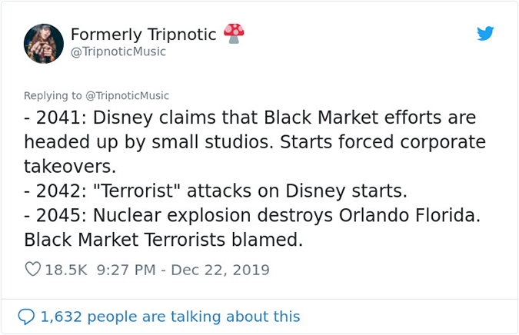This screenshot has width=519, height=335.
Task: Click the @TripnoticMusic handle under the name
Action: [x=118, y=52]
